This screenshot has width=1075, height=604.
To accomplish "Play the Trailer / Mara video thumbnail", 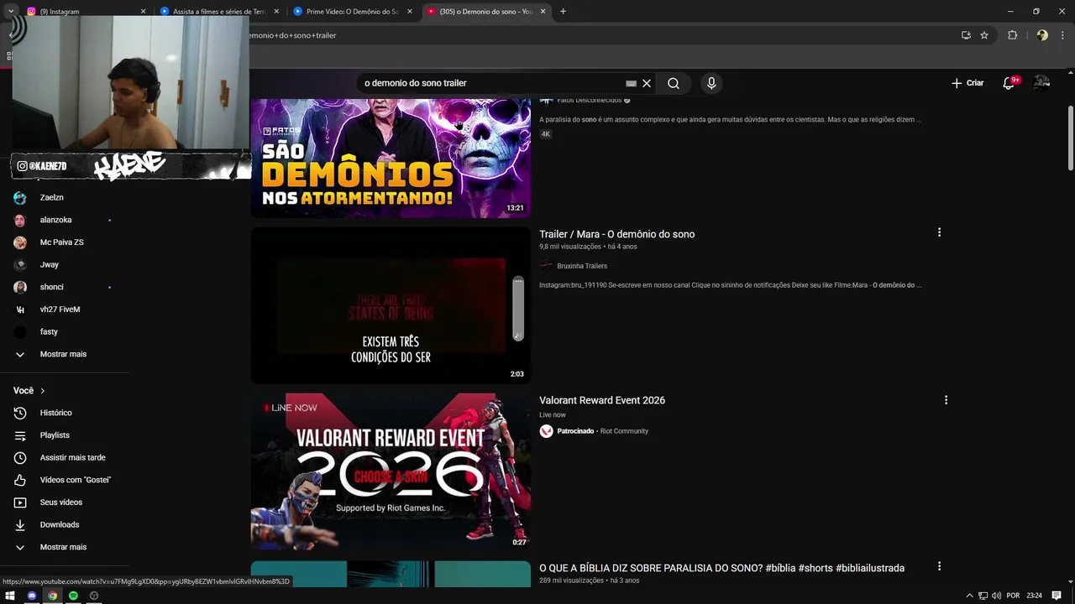I will click(391, 306).
